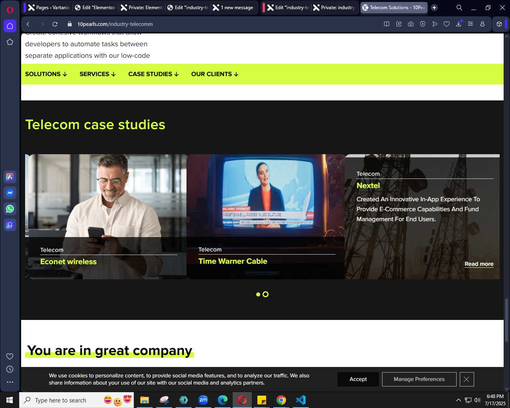Switch to Private: Element tab
Viewport: 510px width, 408px height.
coord(141,8)
